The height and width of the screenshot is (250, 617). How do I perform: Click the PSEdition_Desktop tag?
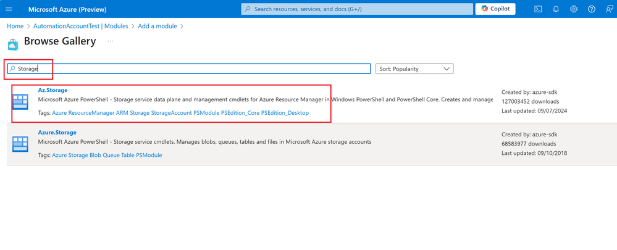click(285, 113)
